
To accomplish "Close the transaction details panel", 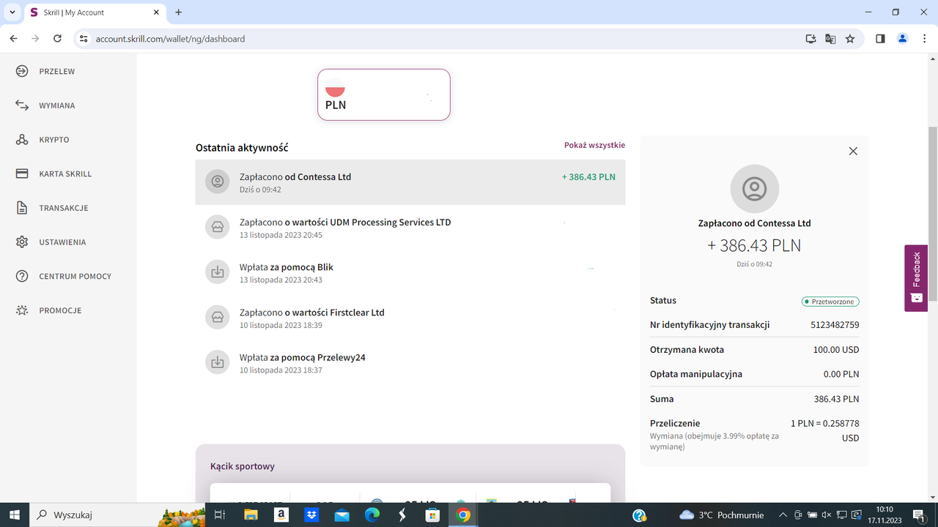I will point(853,151).
